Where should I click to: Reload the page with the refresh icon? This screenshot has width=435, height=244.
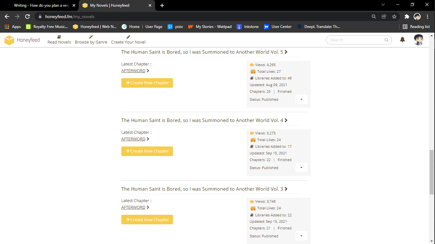click(x=27, y=17)
